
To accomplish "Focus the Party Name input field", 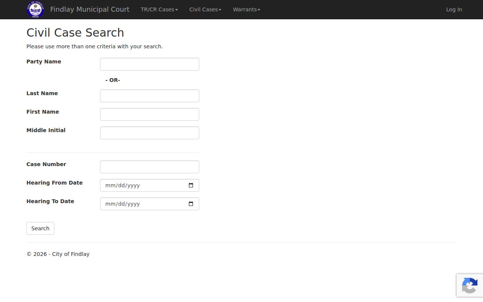I will pos(149,64).
